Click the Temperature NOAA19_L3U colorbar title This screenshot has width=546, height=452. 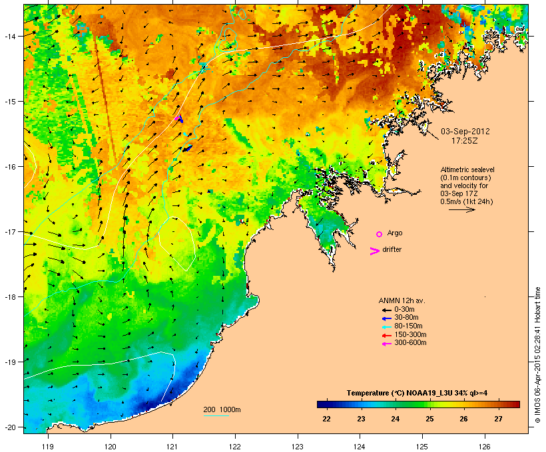tap(417, 394)
